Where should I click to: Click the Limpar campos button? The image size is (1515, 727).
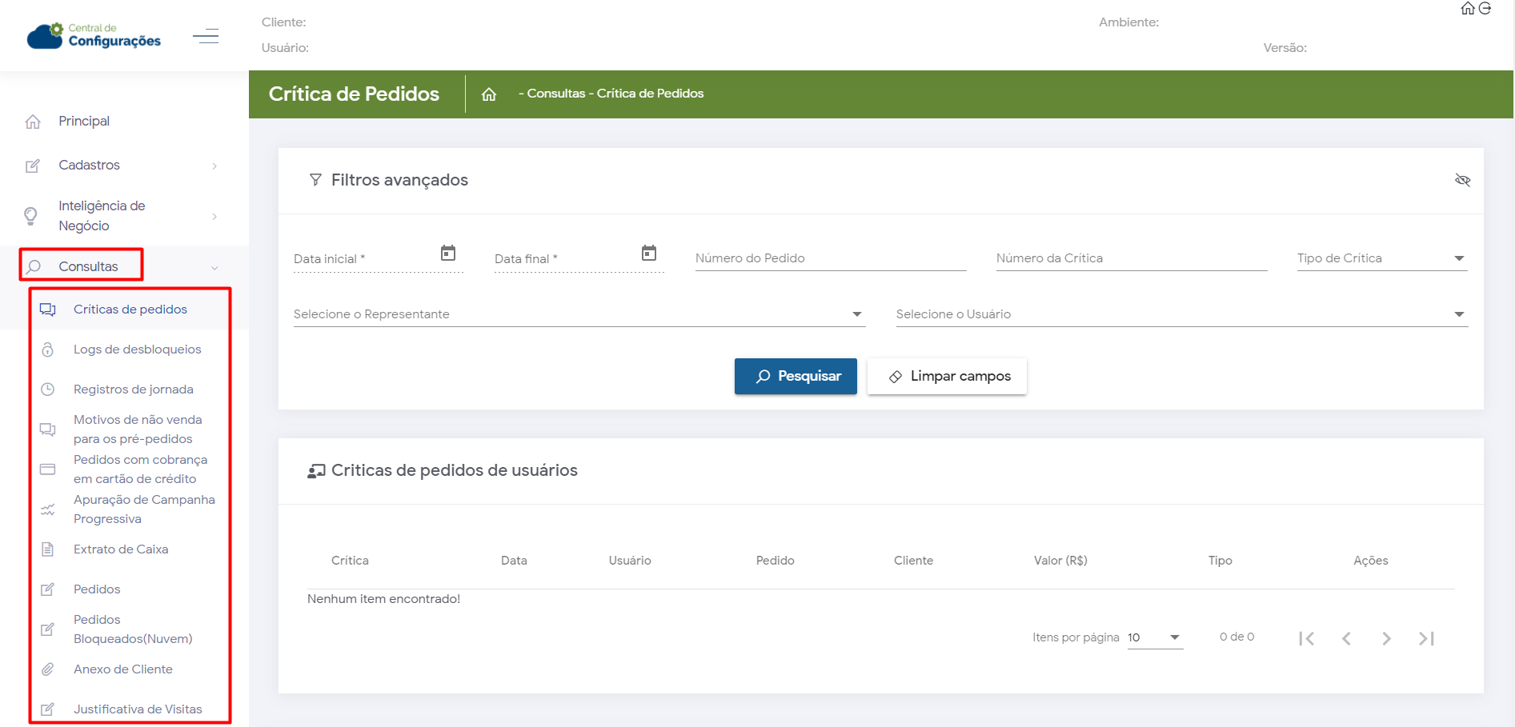(x=947, y=376)
